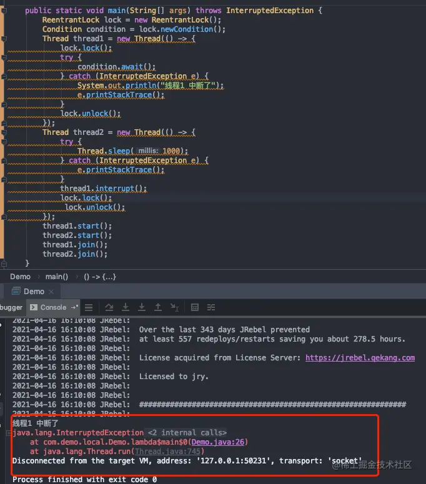This screenshot has width=426, height=484.
Task: Expand the '<2 internal calls>' folded text
Action: [x=187, y=433]
